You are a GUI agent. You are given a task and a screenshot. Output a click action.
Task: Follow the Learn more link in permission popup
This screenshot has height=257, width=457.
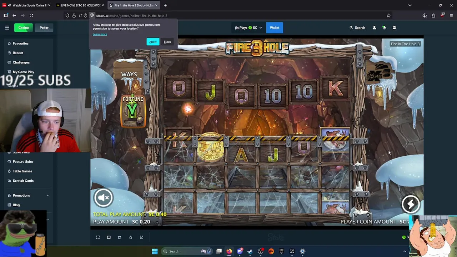[100, 34]
